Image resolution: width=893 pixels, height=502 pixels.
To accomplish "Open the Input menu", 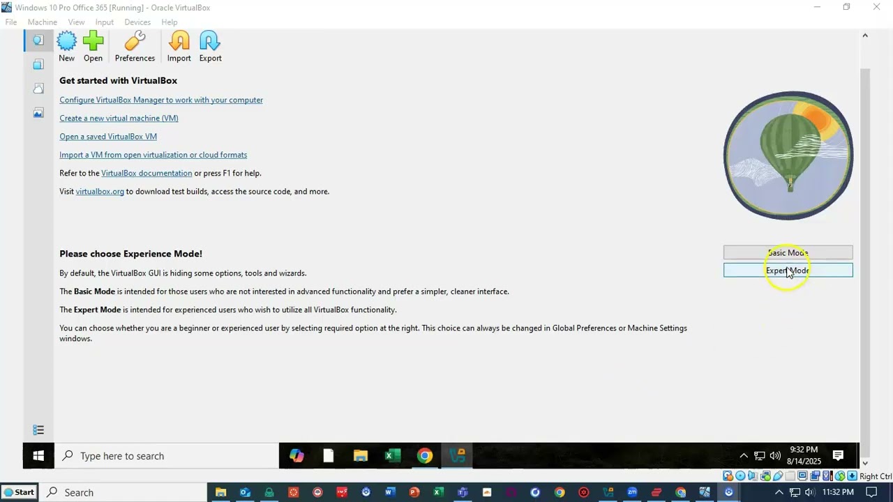I will click(x=105, y=22).
